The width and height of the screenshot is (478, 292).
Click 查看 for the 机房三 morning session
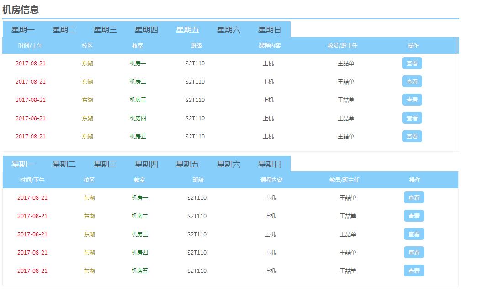click(412, 100)
